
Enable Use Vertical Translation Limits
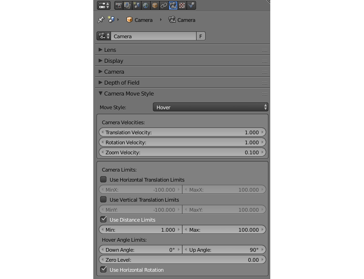[103, 199]
